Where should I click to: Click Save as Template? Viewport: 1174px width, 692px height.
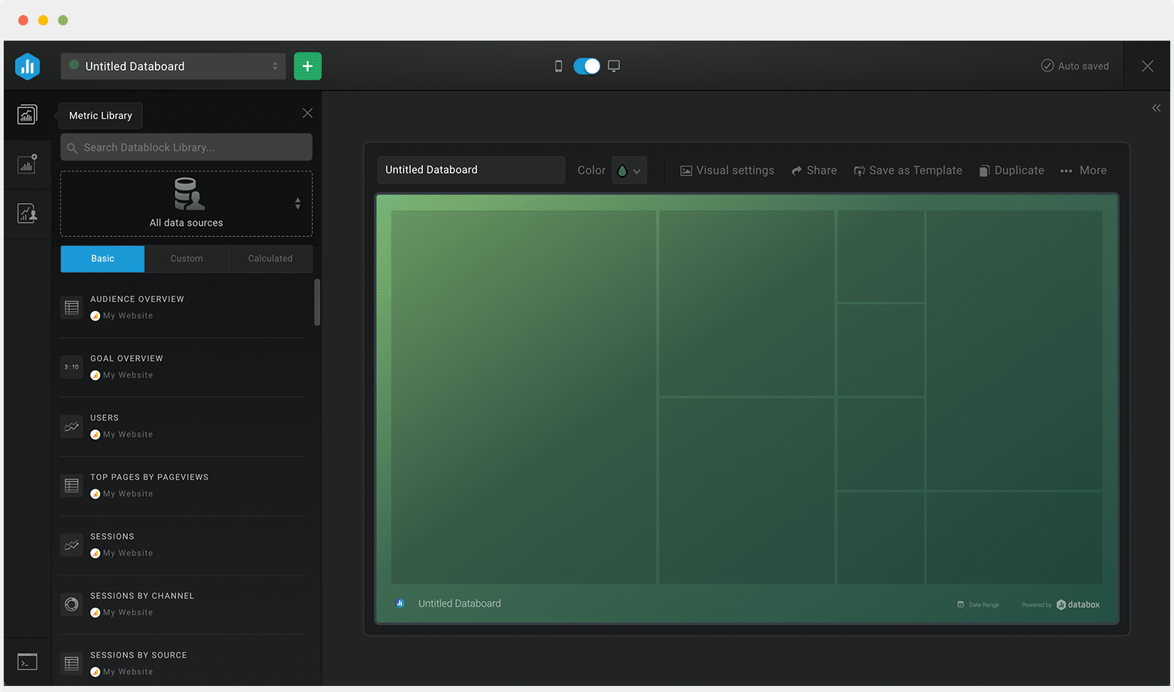pyautogui.click(x=908, y=170)
